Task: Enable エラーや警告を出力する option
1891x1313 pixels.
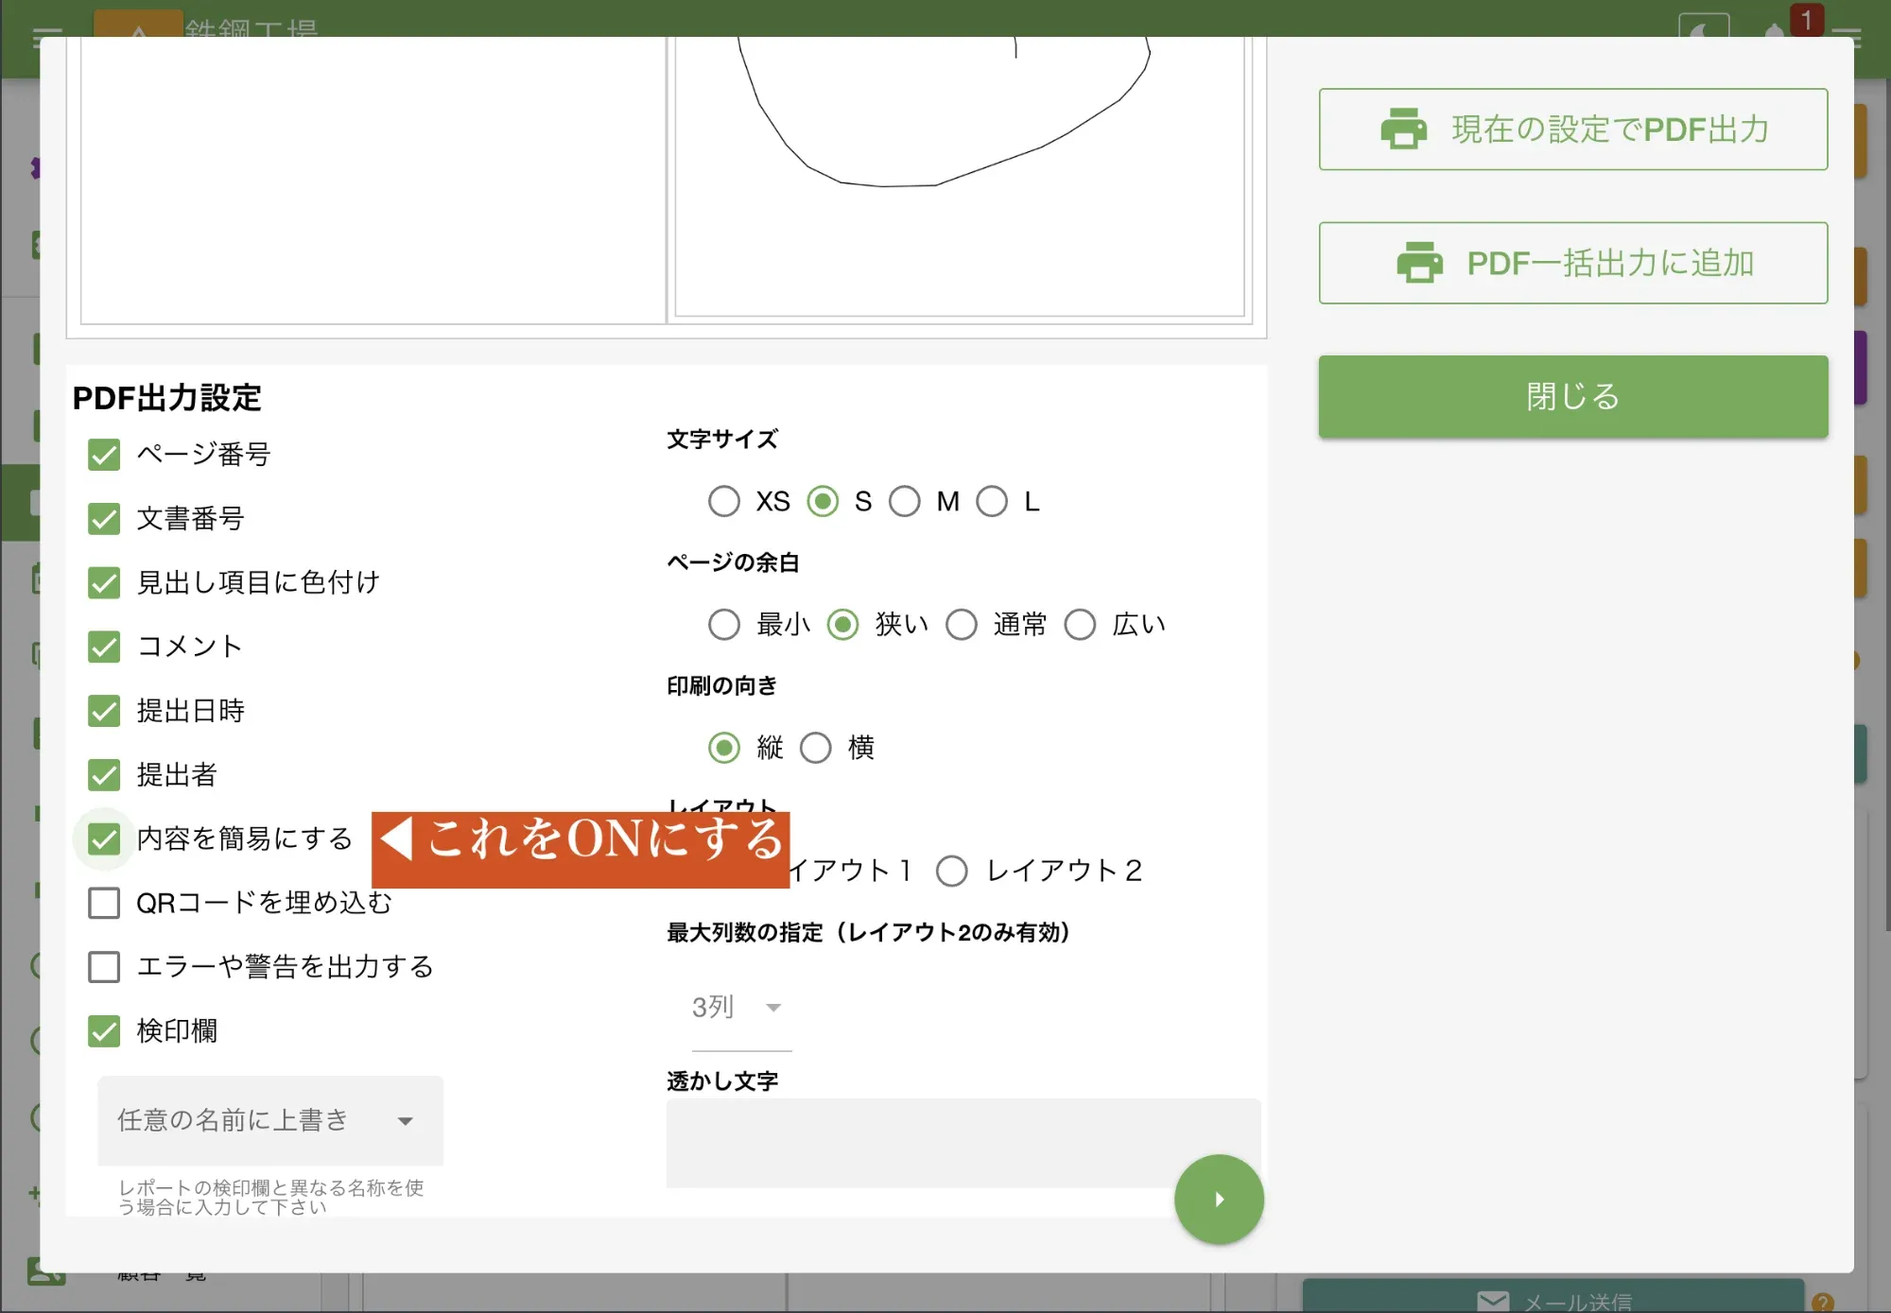Action: [x=104, y=967]
